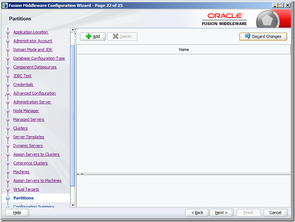Click the Advanced Configuration branch marker
Screen dimensions: 295x222
(8, 94)
